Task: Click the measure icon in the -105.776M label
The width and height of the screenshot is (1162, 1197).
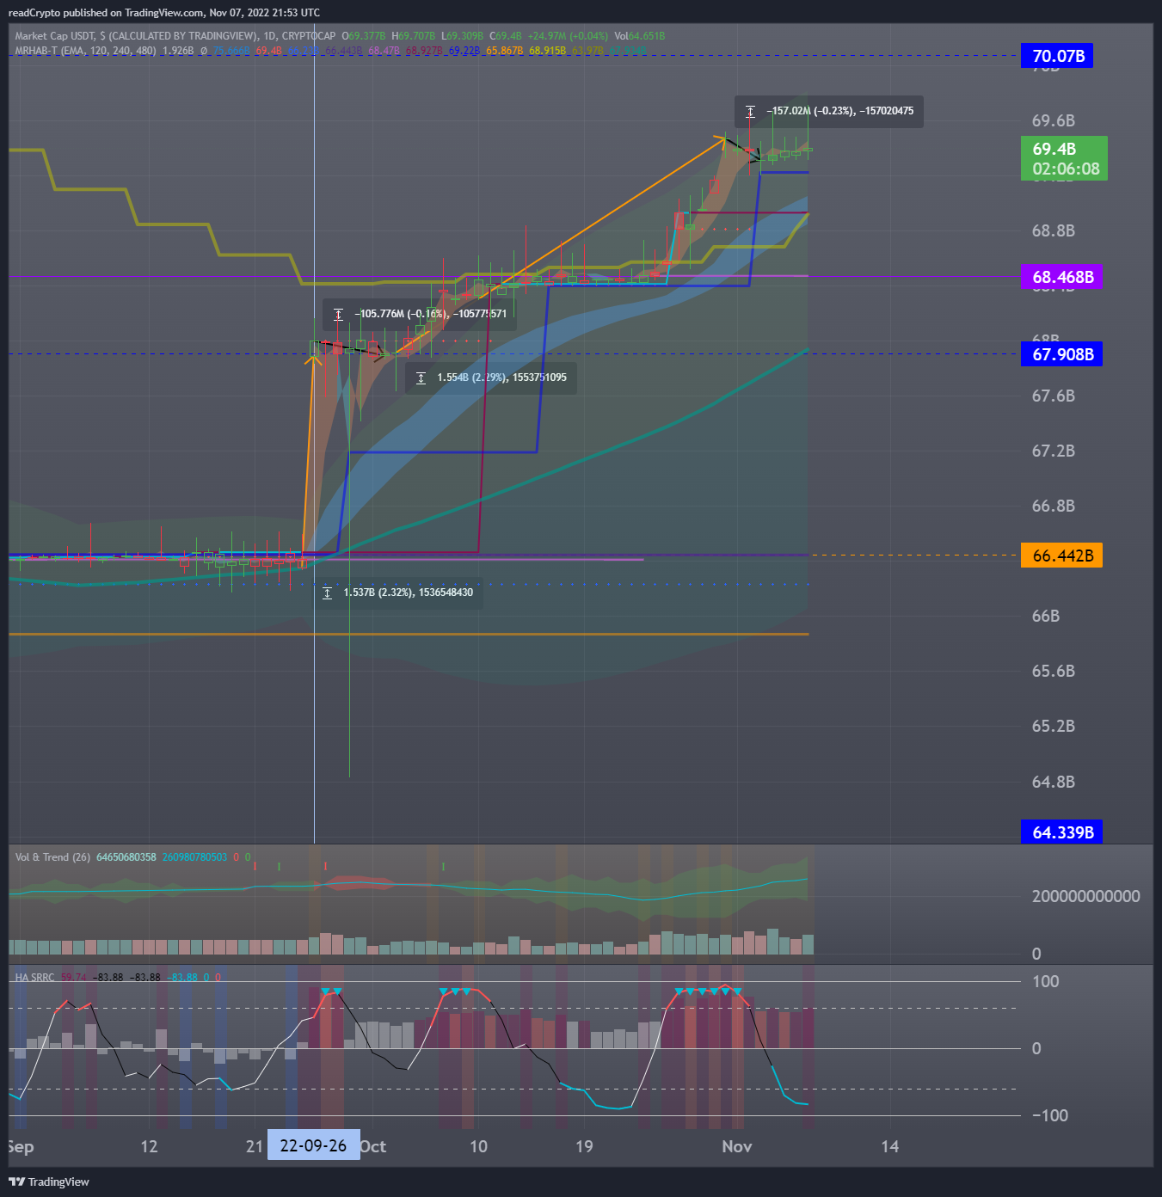Action: click(338, 314)
